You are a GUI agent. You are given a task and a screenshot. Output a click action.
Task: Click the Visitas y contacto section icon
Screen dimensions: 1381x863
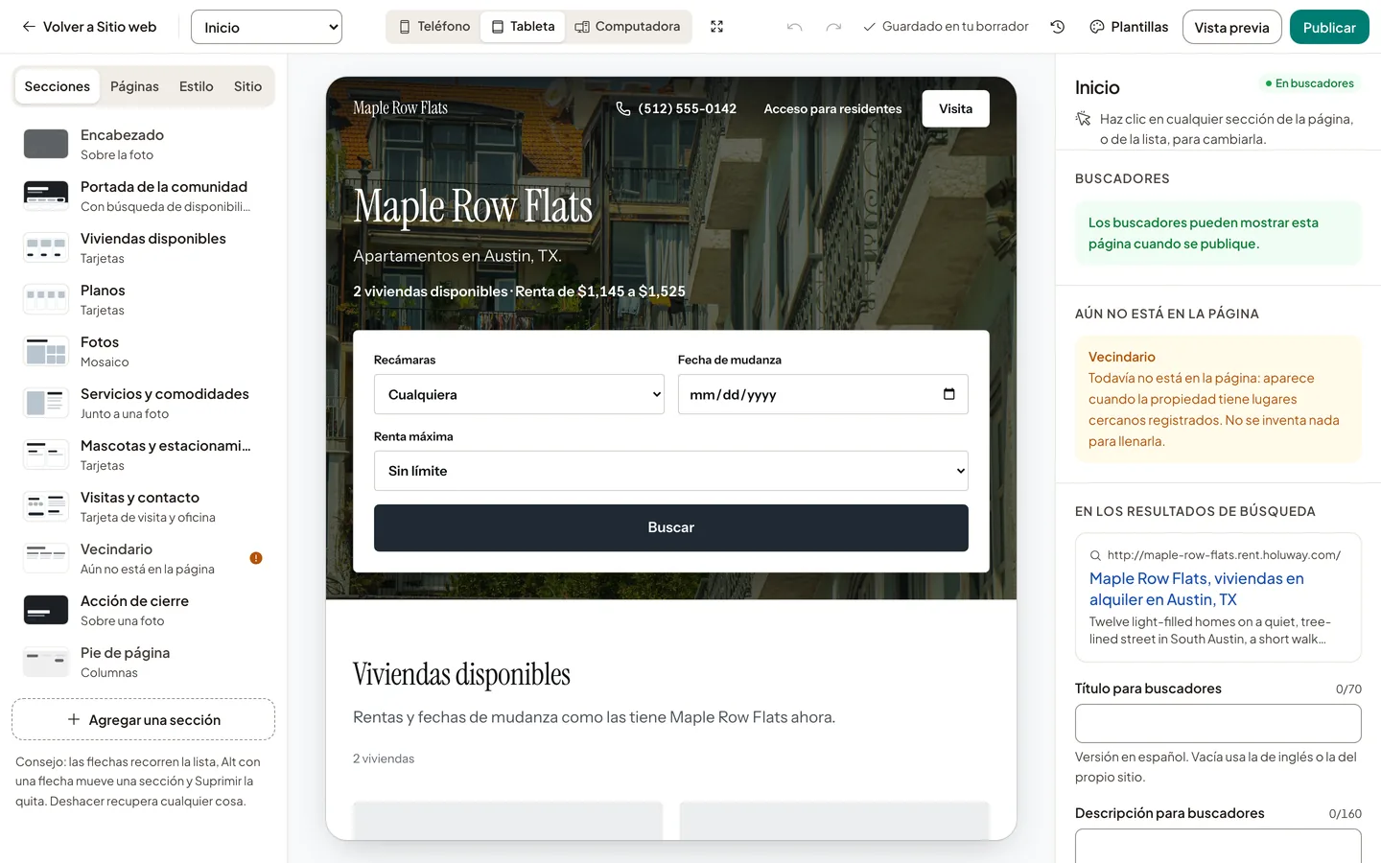pos(46,506)
